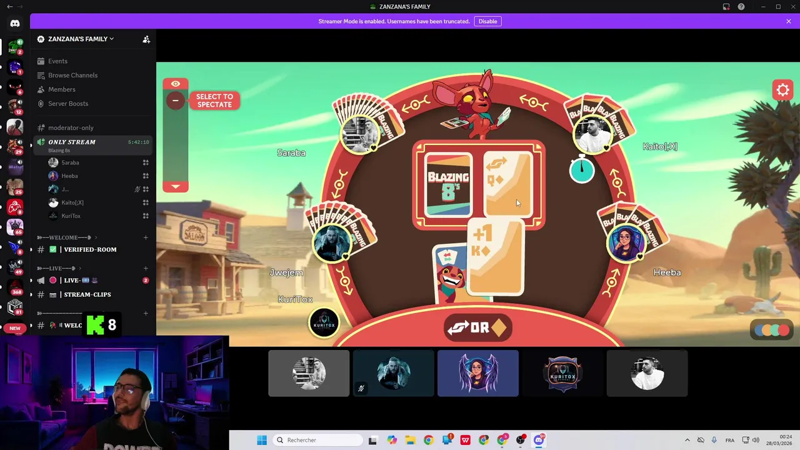The width and height of the screenshot is (800, 450).
Task: Click the NEW unread indicator pill
Action: pos(15,328)
